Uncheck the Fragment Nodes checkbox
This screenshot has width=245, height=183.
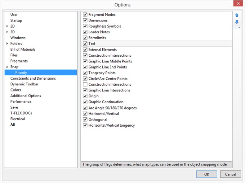(x=85, y=14)
